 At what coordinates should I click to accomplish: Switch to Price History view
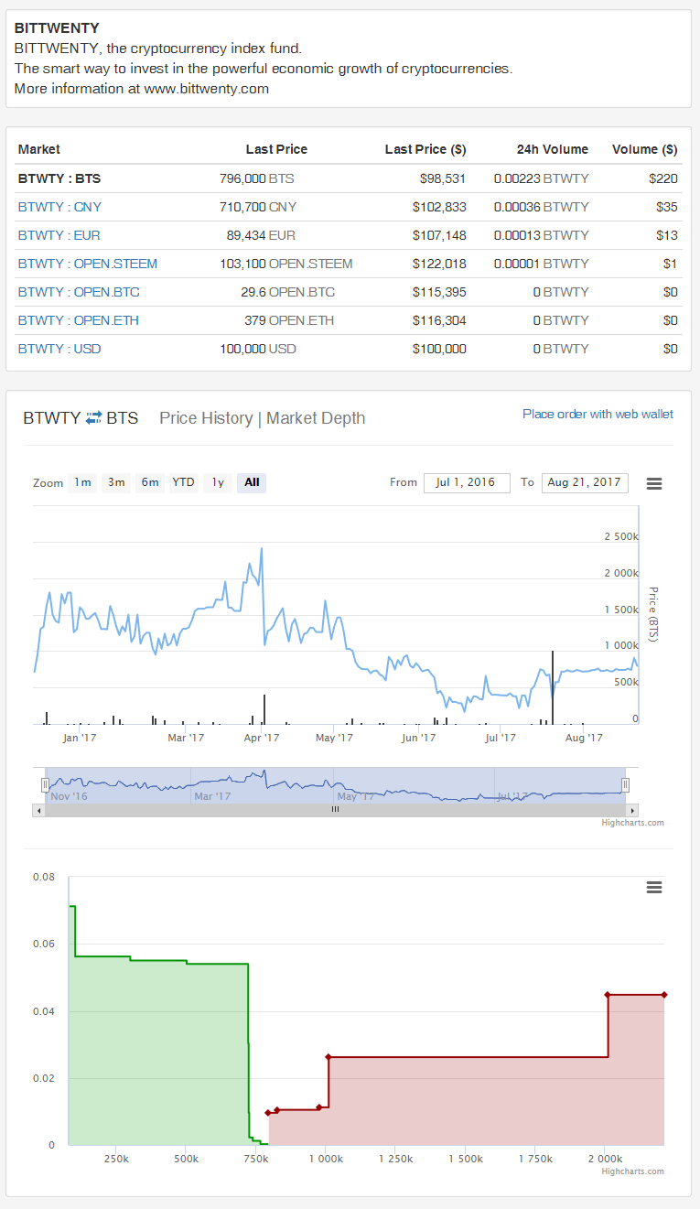pos(206,418)
